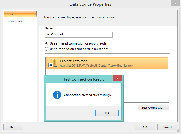Open Help for data source properties
Viewport: 181px width, 134px height.
pyautogui.click(x=13, y=127)
